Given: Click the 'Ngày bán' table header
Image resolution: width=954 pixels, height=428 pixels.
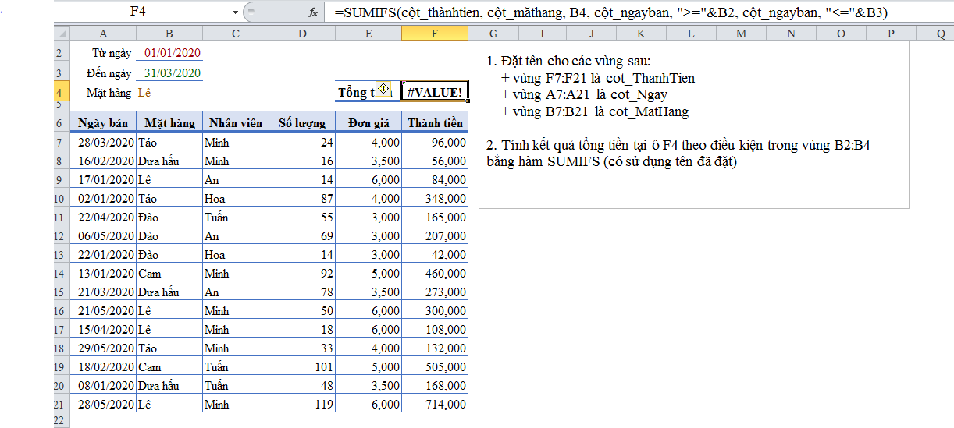Looking at the screenshot, I should pos(103,122).
